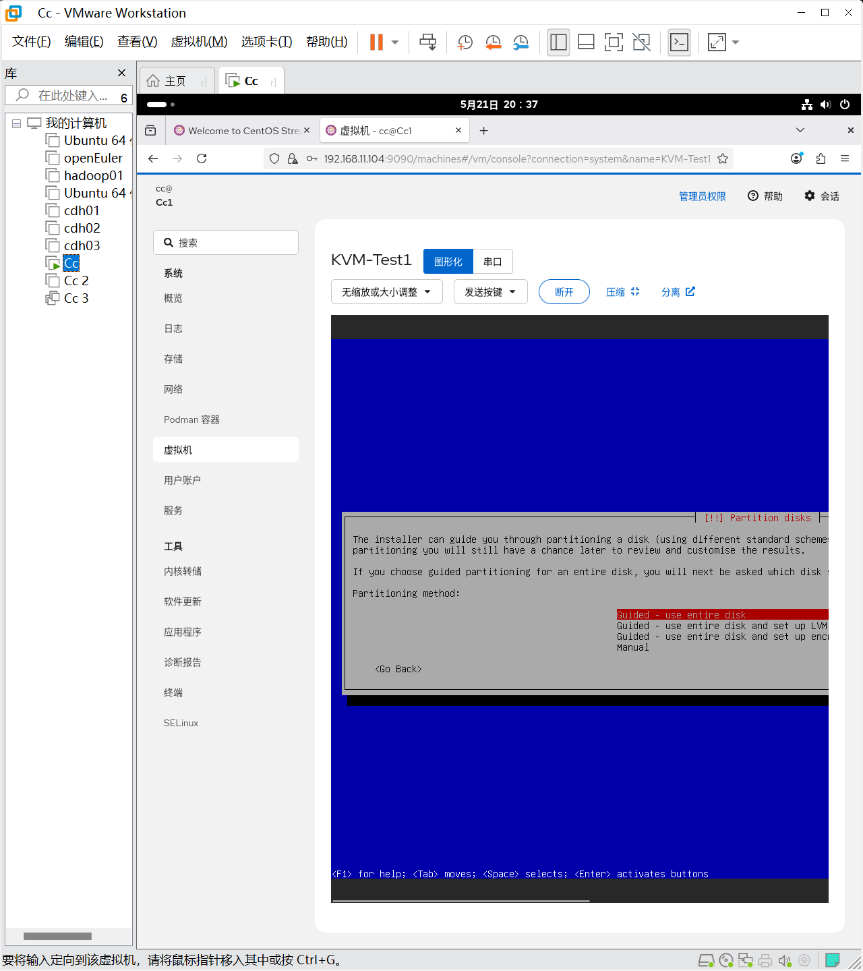Click the stretch guest display icon
Screen dimensions: 863x971
tap(717, 42)
